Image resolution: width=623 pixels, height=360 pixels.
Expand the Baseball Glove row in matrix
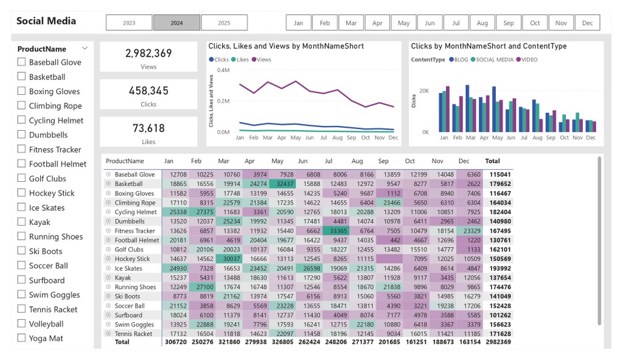[108, 175]
